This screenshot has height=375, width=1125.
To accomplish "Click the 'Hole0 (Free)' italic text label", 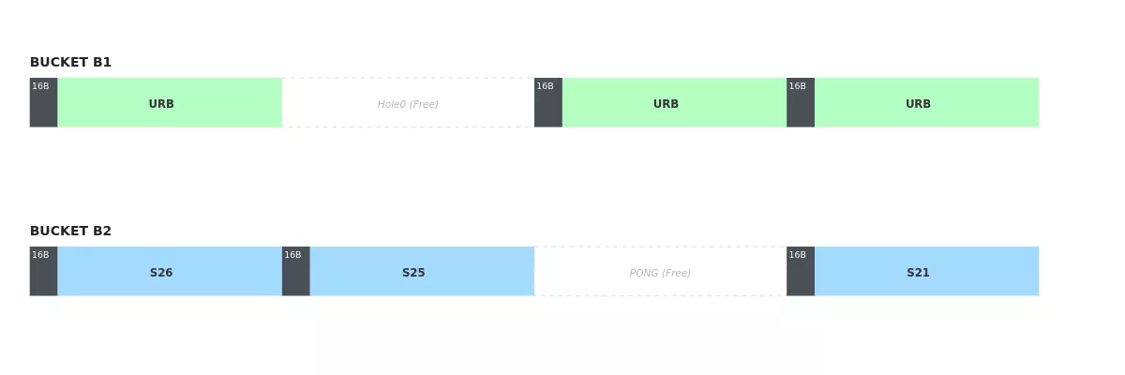I will click(408, 104).
